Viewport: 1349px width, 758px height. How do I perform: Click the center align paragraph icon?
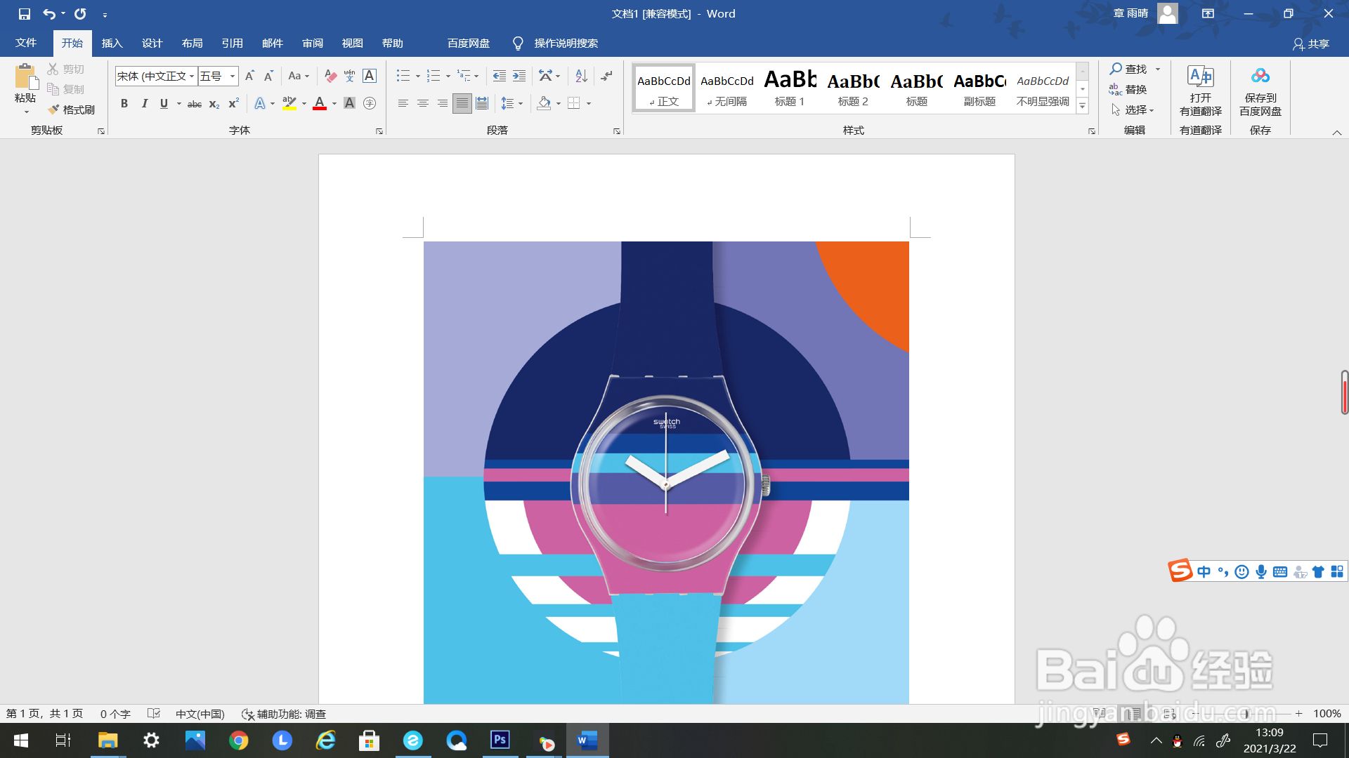click(x=422, y=103)
